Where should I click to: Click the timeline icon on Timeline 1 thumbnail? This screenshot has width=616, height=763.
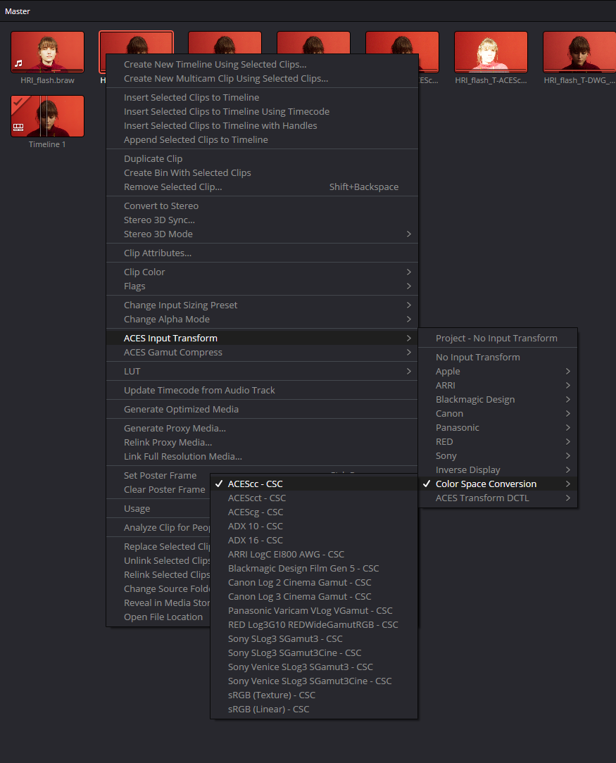coord(19,128)
